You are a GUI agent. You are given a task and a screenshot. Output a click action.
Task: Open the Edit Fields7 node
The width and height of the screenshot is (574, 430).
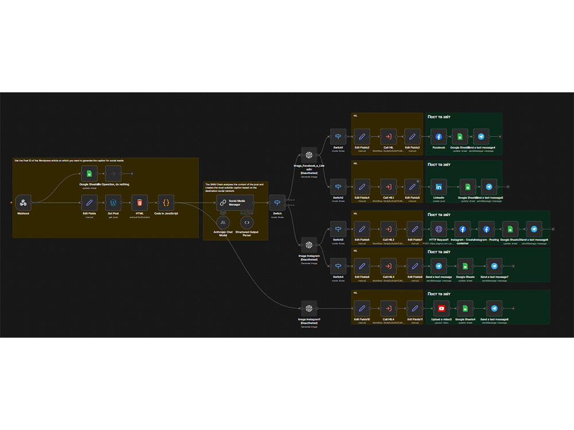415,229
